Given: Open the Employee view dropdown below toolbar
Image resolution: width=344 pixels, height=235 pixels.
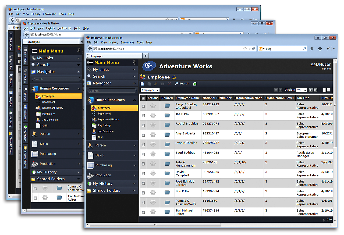Looking at the screenshot, I should coord(150,90).
